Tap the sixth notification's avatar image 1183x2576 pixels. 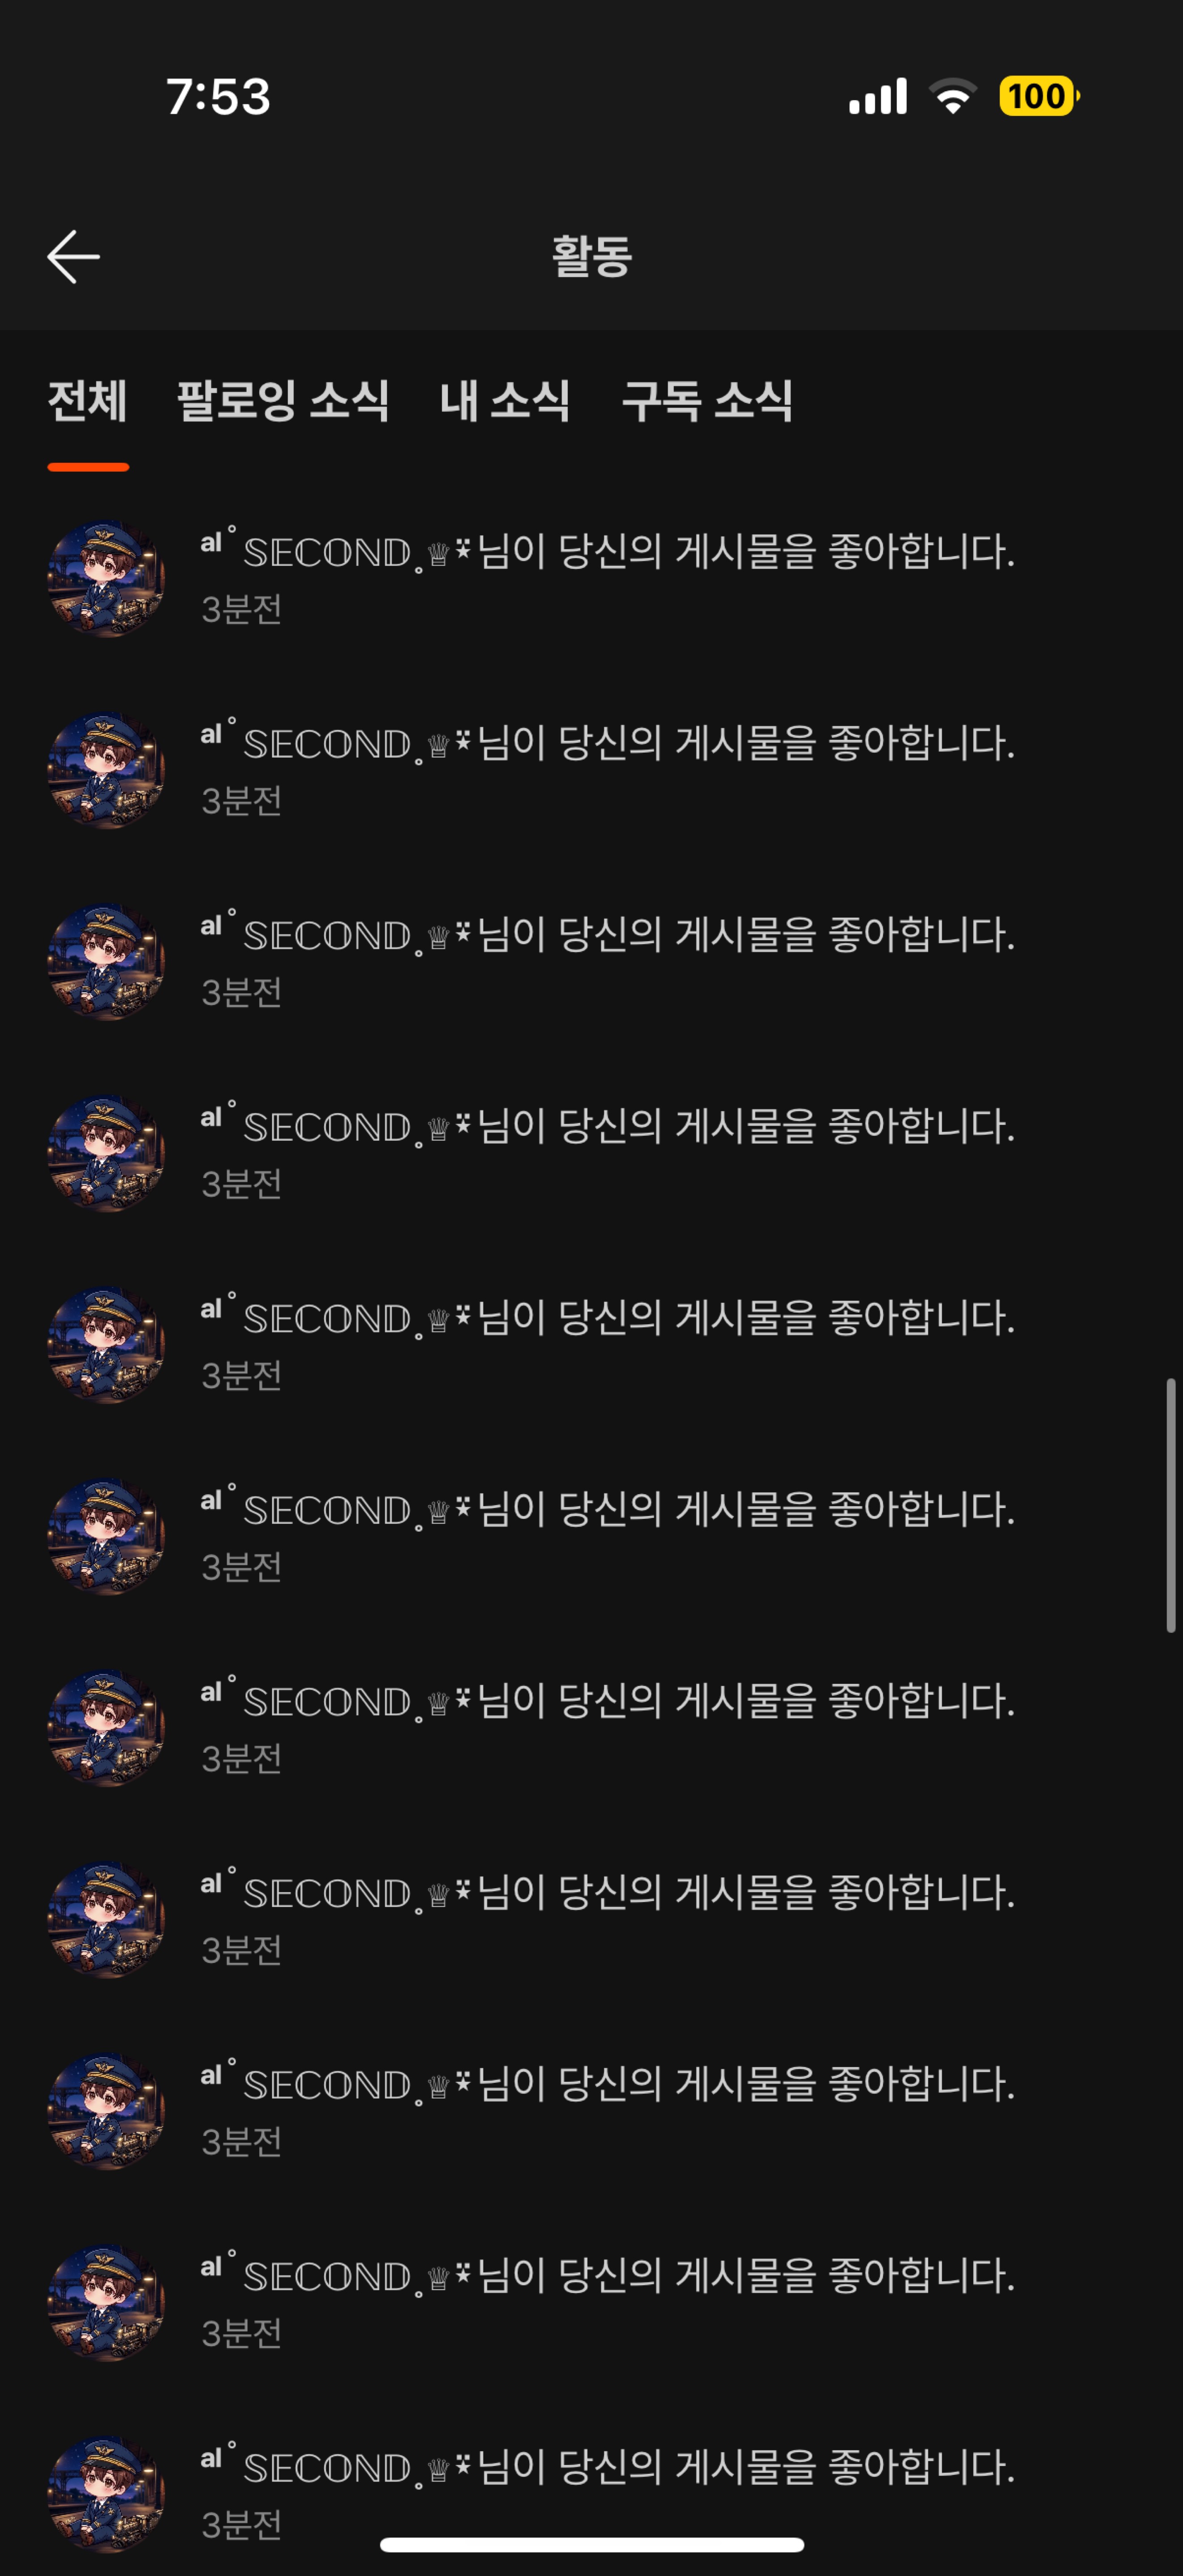pos(107,1536)
